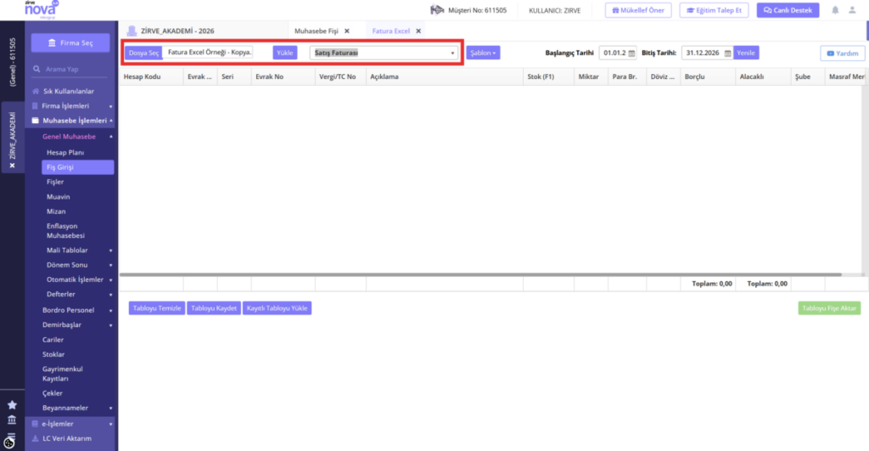
Task: Open Çekler from sidebar
Action: pos(53,393)
